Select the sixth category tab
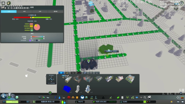 [91, 73]
